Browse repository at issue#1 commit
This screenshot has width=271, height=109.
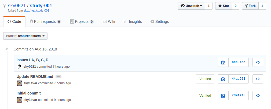coord(258,62)
